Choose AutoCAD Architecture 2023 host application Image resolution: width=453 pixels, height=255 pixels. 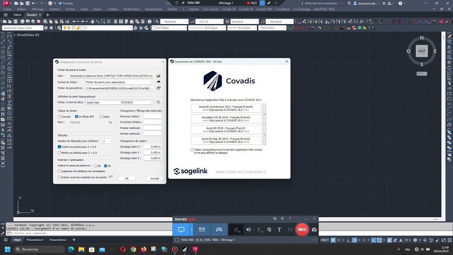pos(226,108)
